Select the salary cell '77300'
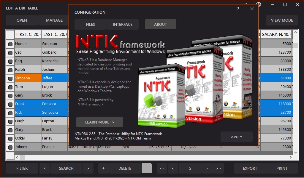The image size is (304, 178). coord(276,138)
